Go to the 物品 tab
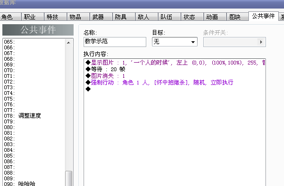Viewport: 284px width, 186px height. 78,17
